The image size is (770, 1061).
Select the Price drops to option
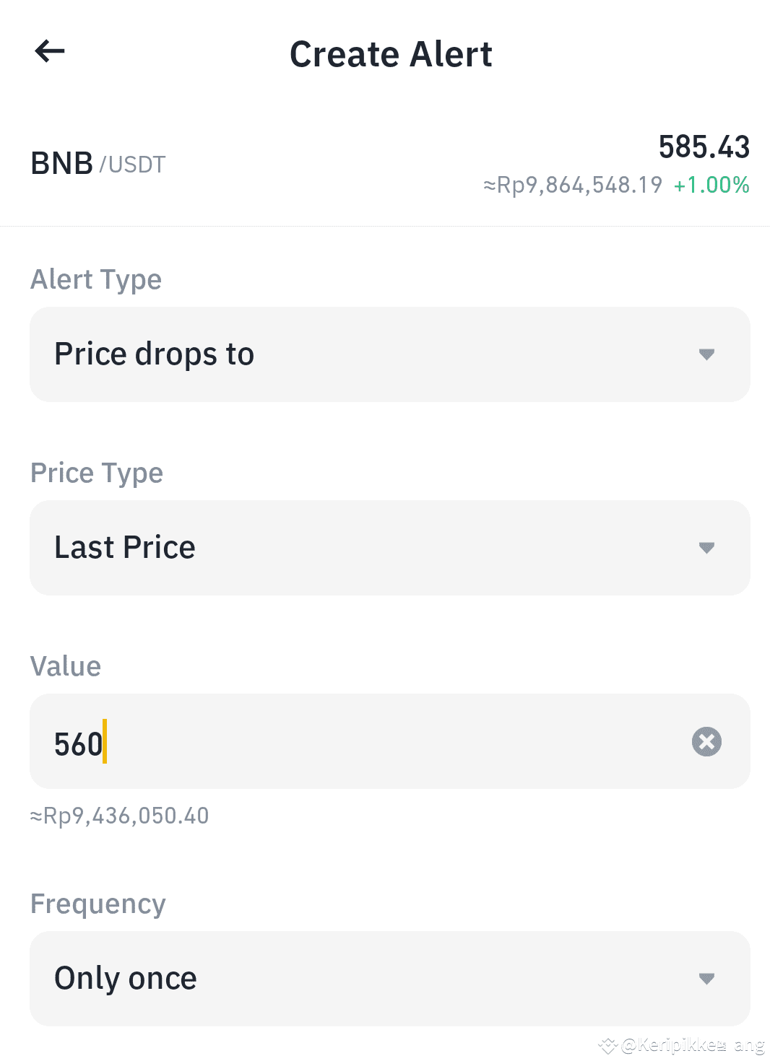tap(390, 354)
